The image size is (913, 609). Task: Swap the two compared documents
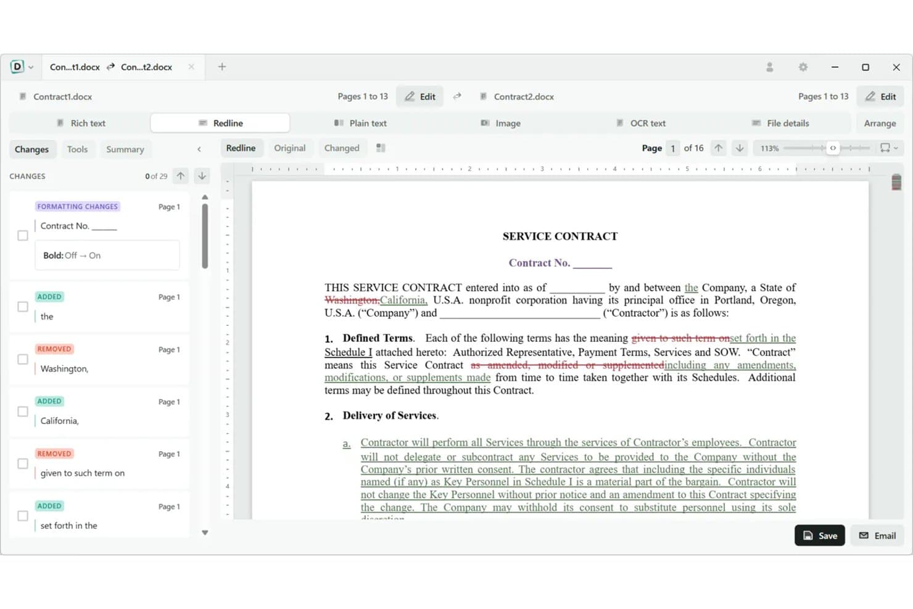(x=457, y=96)
